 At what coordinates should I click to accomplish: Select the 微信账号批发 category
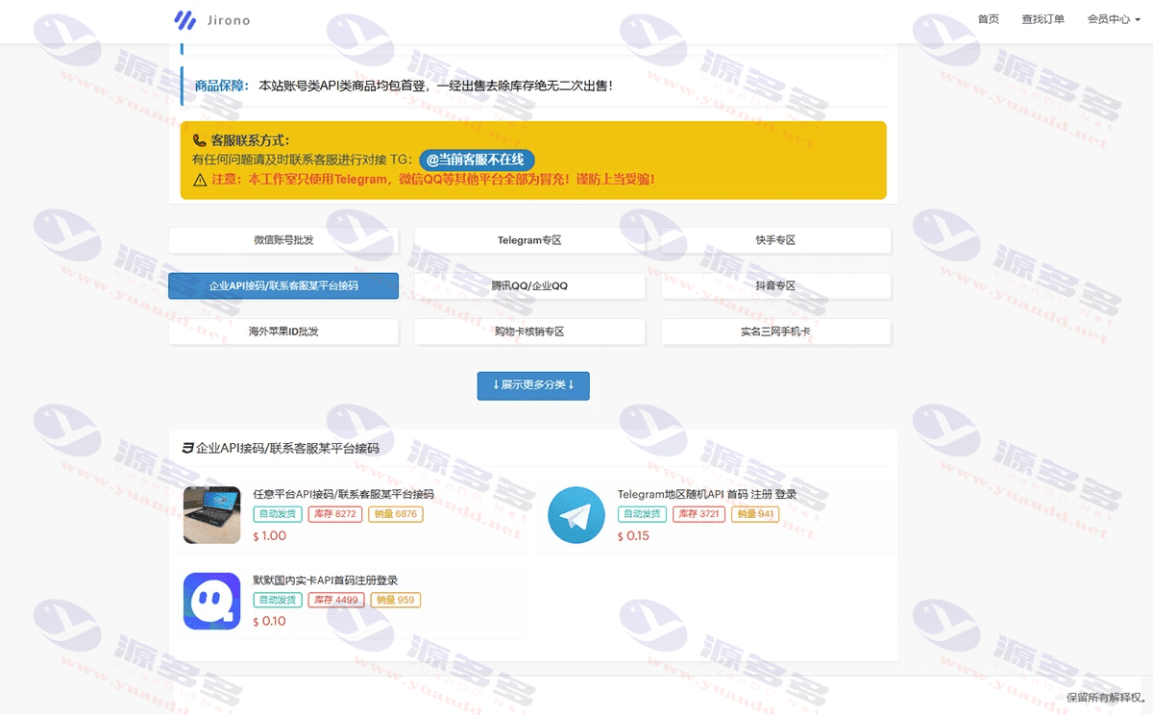(x=283, y=240)
